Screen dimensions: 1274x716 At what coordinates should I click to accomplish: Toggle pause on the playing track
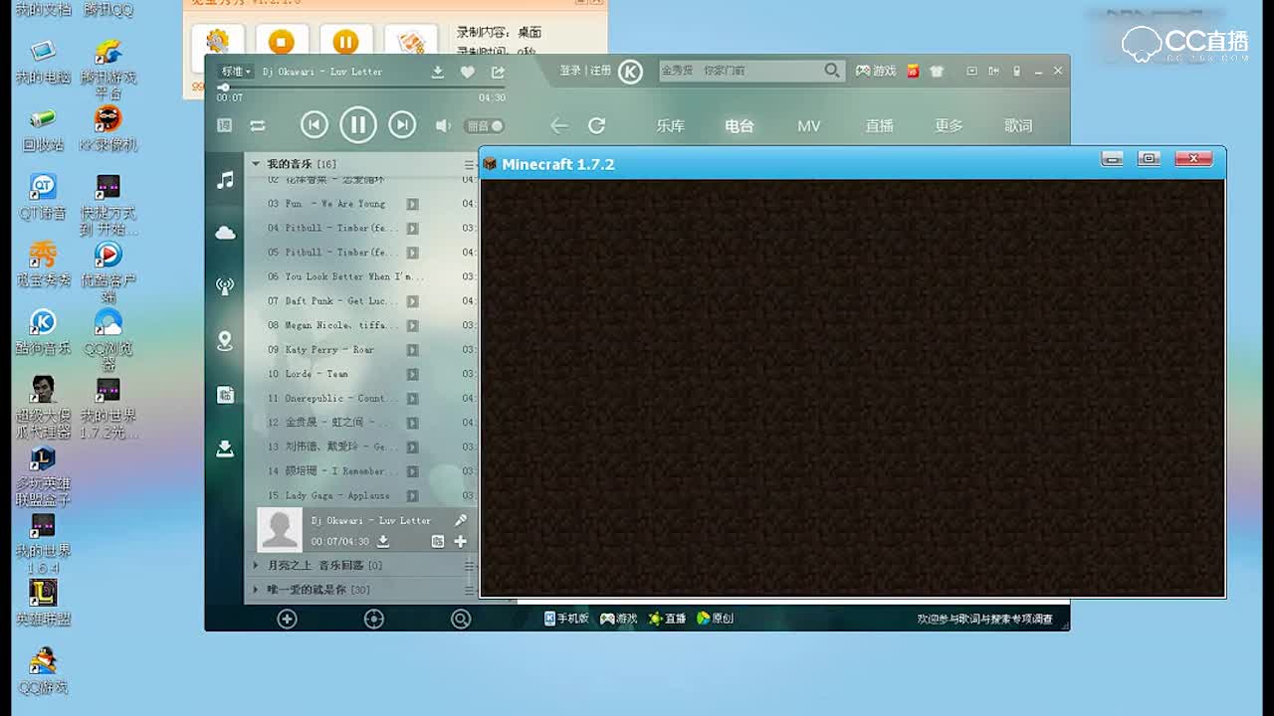point(358,125)
